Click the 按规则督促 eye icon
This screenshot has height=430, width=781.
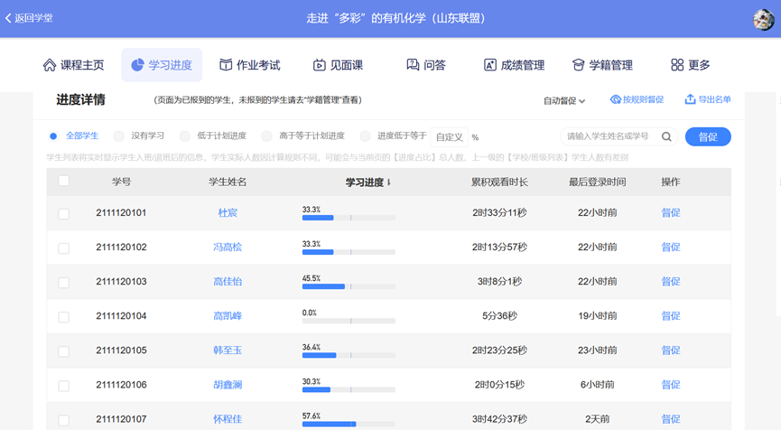click(616, 99)
